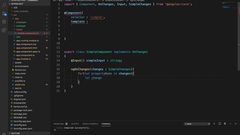Open the Search view in activity bar
Viewport: 240px width, 135px height.
click(x=4, y=5)
